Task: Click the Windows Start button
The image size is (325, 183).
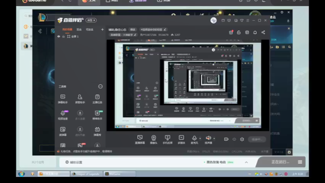Action: (22, 174)
